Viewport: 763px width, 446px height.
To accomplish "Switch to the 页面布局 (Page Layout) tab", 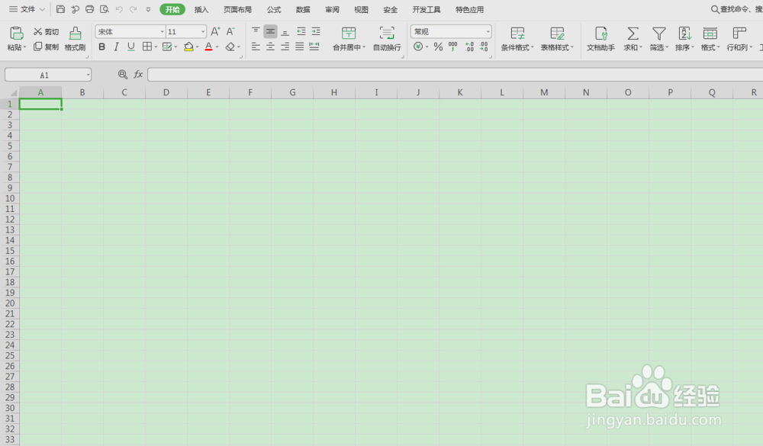I will [x=237, y=10].
